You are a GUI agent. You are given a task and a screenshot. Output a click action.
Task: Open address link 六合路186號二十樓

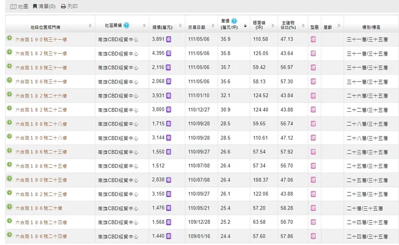[39, 208]
